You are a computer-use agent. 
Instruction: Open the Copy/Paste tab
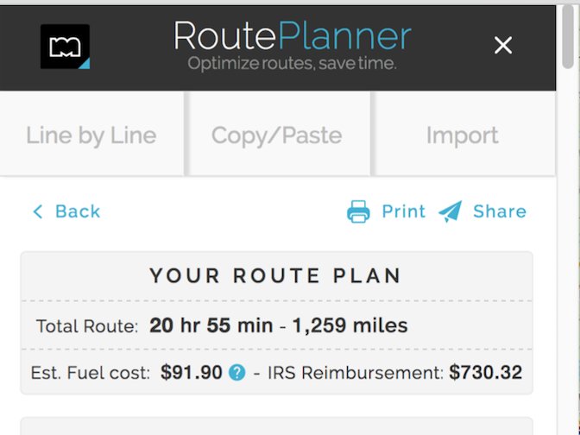click(x=278, y=135)
